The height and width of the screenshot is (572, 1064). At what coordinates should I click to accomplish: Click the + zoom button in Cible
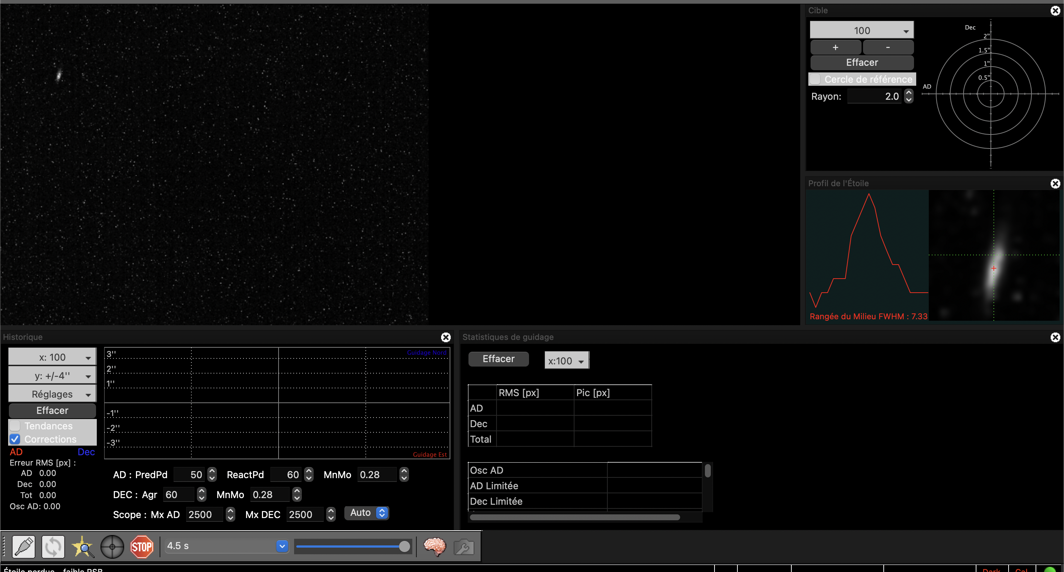click(835, 47)
